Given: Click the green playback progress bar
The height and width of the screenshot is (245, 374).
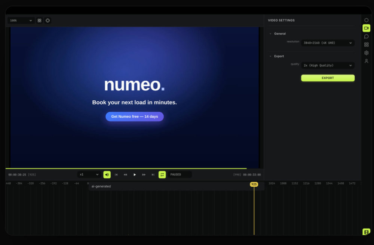Looking at the screenshot, I should click(x=126, y=168).
